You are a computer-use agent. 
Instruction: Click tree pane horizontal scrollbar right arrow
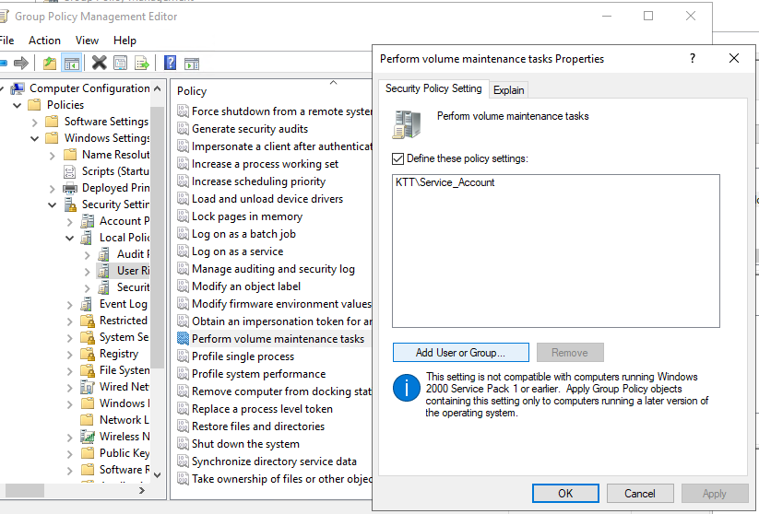click(x=142, y=490)
